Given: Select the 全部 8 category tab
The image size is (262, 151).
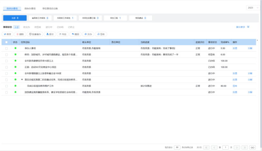Looking at the screenshot, I should 15,18.
